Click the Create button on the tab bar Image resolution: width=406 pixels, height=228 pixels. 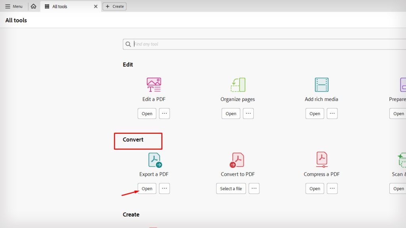pos(114,6)
